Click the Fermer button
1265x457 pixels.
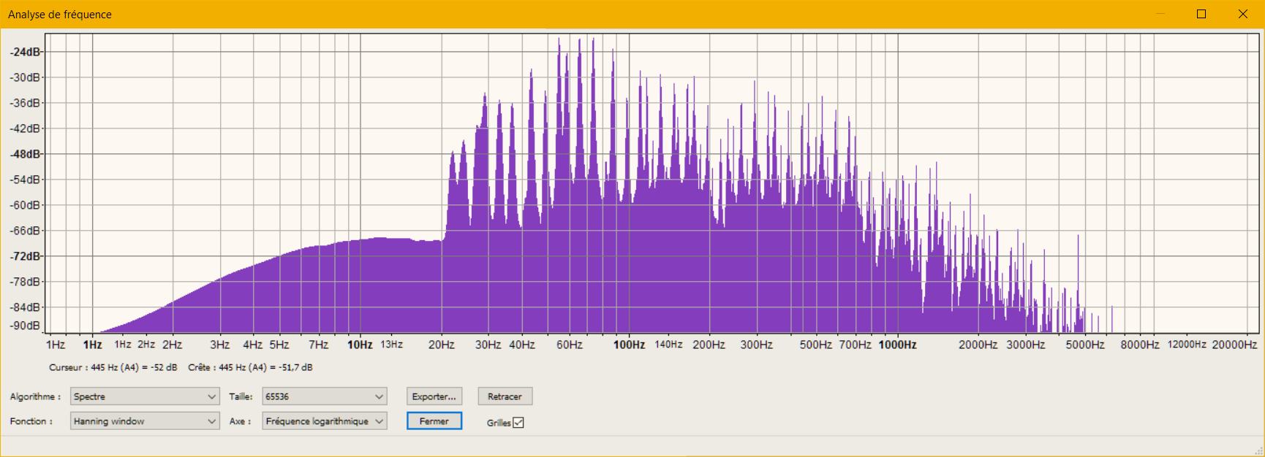coord(434,421)
